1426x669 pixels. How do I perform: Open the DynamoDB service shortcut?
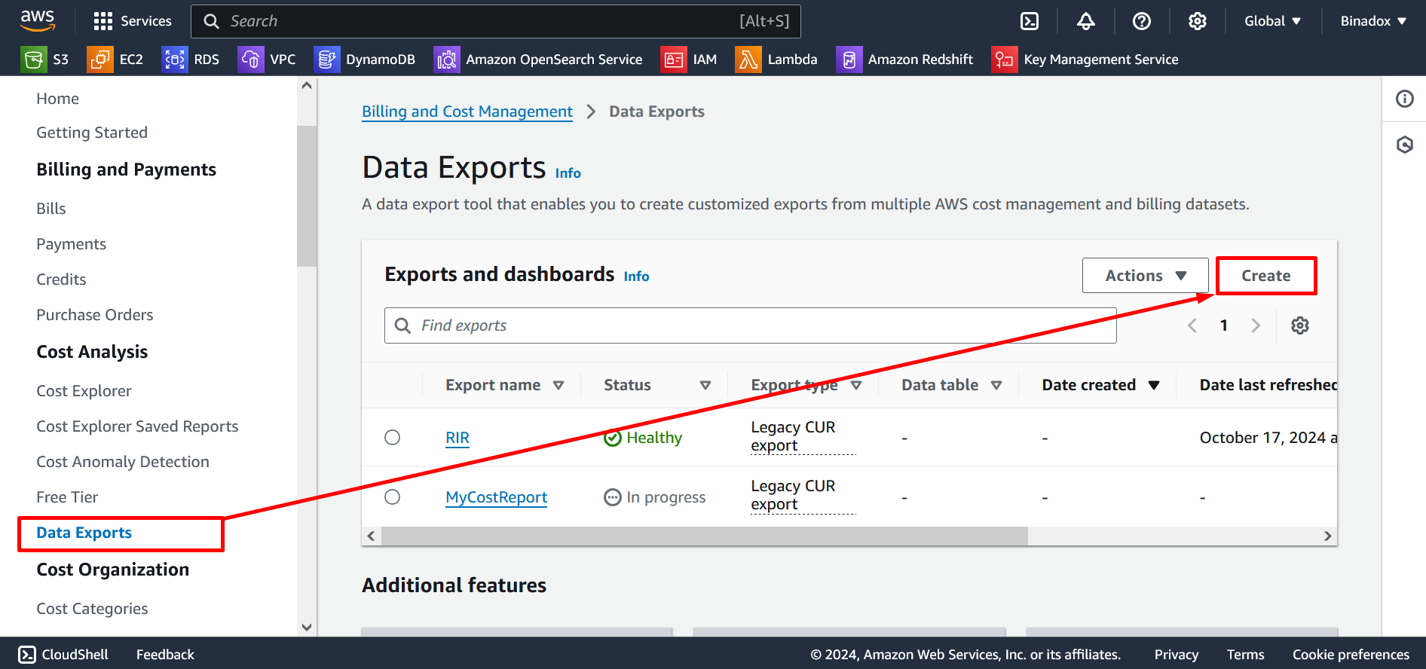pos(365,60)
